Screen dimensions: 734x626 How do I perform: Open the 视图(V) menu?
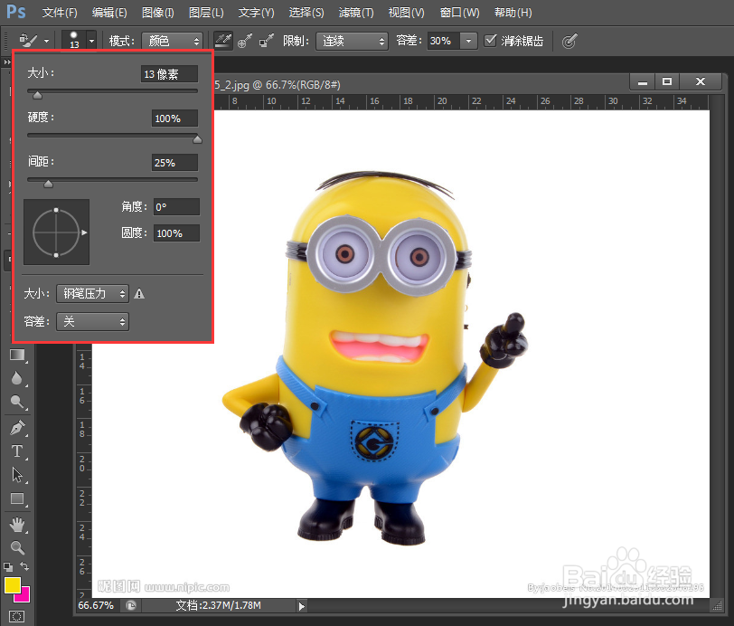[x=407, y=13]
